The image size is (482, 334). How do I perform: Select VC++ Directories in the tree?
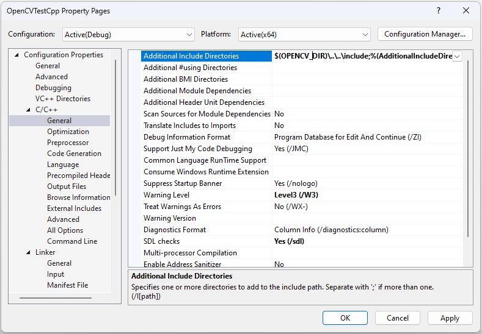62,99
